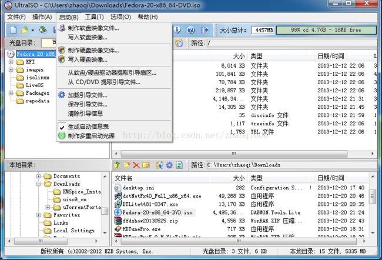
Task: Click the icon left of the upper 路径 field
Action: pyautogui.click(x=179, y=43)
